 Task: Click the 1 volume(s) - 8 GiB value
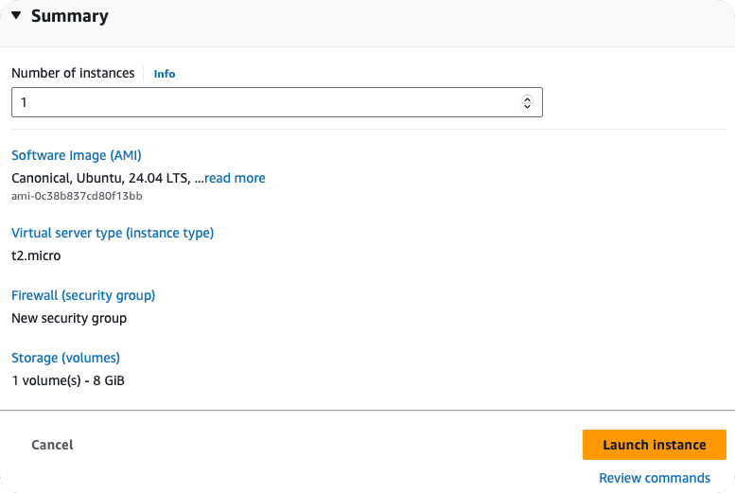tap(68, 380)
